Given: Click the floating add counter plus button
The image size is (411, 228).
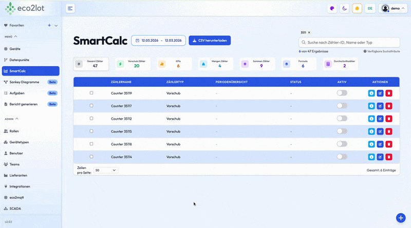Looking at the screenshot, I should pyautogui.click(x=401, y=218).
